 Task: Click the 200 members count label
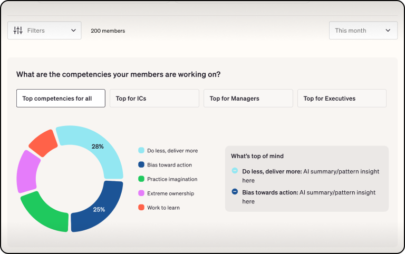pyautogui.click(x=108, y=31)
